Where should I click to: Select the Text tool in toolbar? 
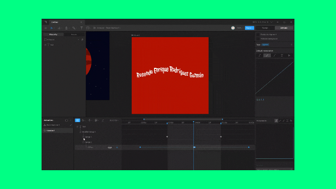point(81,28)
